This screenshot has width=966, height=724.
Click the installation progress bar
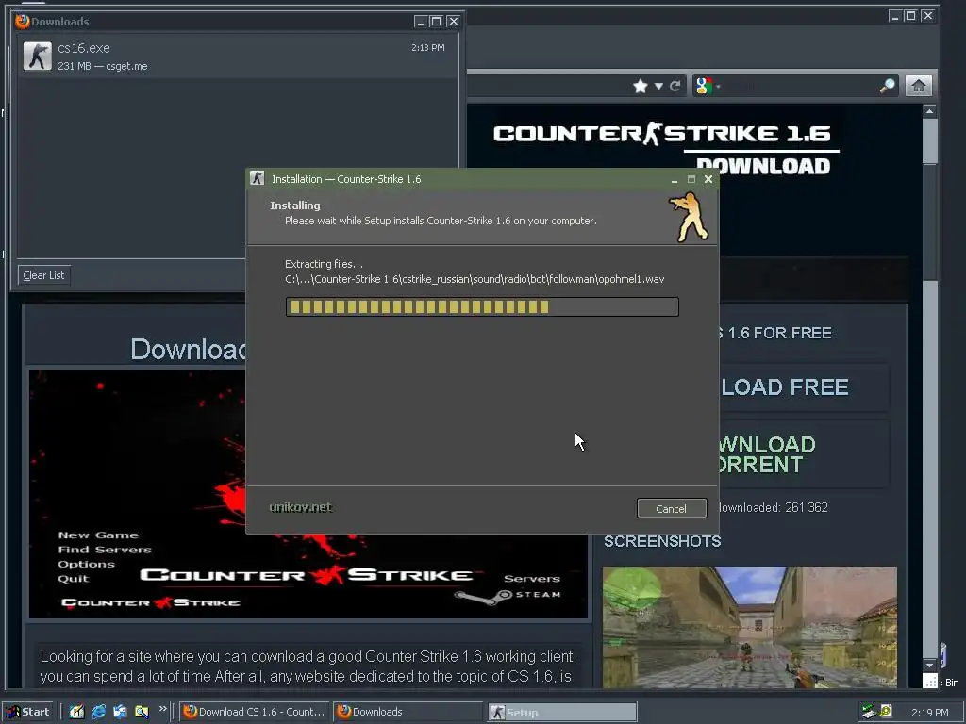tap(482, 306)
